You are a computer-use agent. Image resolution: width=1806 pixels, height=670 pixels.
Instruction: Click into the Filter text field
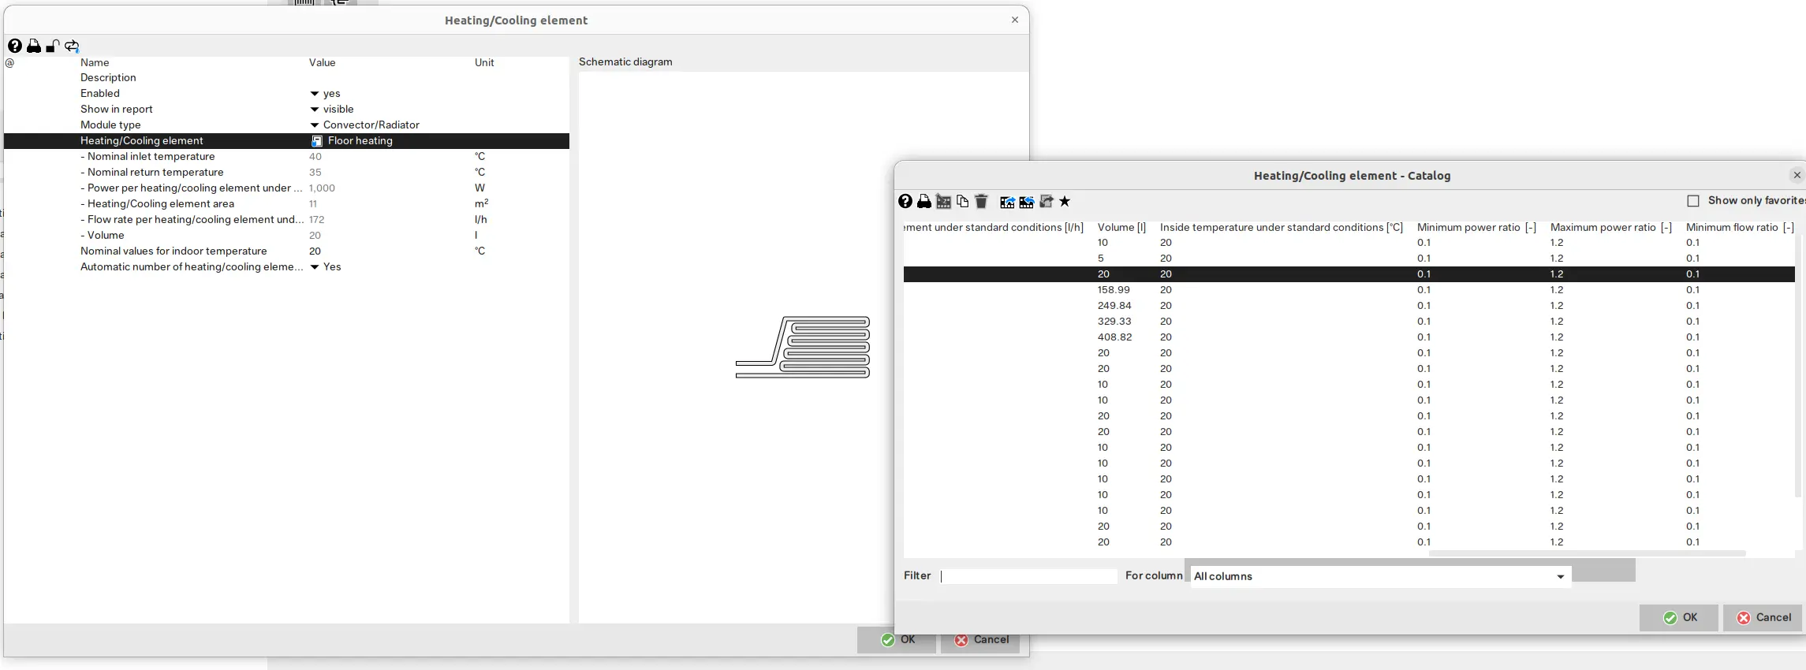click(1028, 577)
